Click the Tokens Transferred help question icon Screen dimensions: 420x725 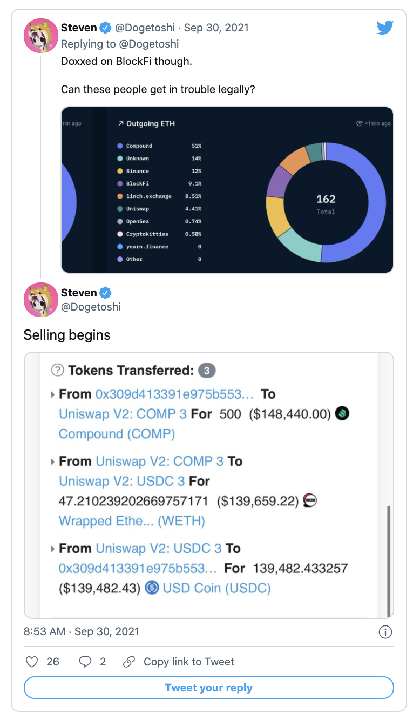point(57,371)
